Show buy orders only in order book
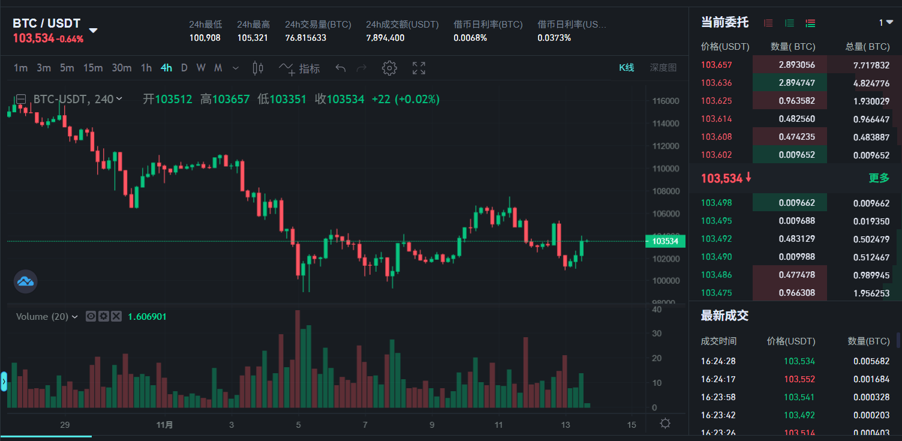 click(789, 23)
